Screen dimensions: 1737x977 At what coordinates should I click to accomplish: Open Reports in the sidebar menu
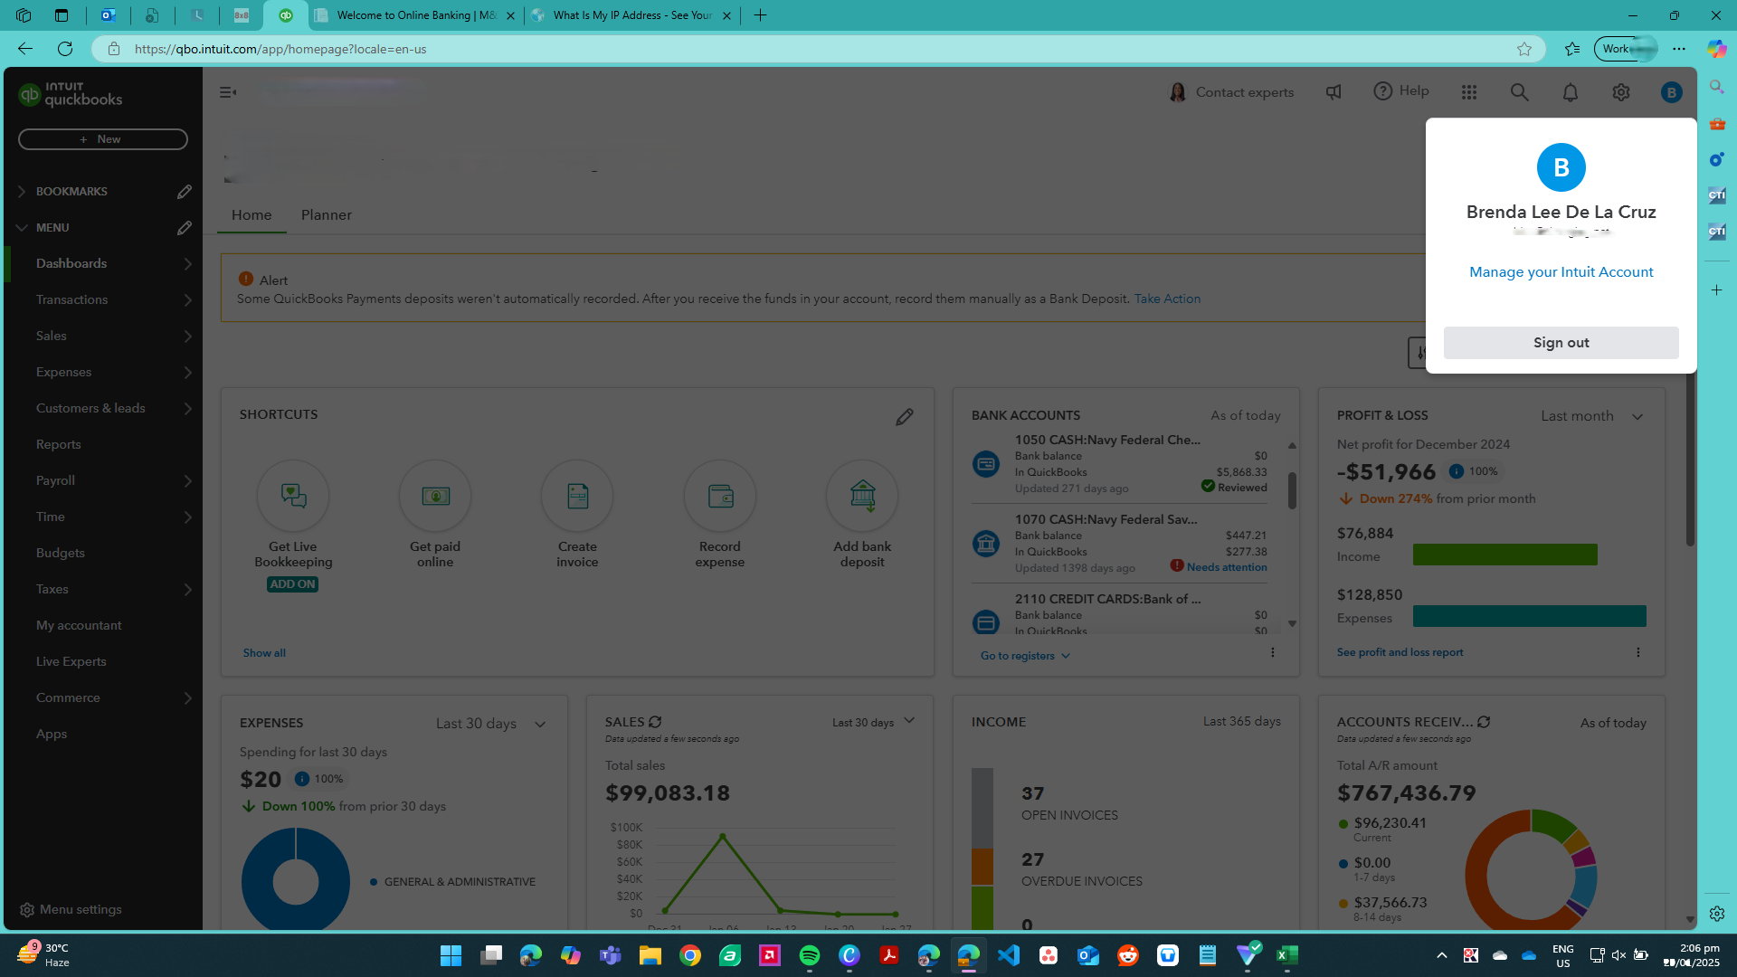(x=59, y=445)
